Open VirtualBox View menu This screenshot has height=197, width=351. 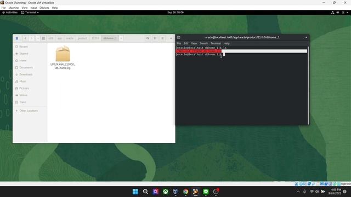[x=25, y=8]
